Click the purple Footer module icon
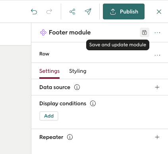This screenshot has height=154, width=168. coord(43,32)
